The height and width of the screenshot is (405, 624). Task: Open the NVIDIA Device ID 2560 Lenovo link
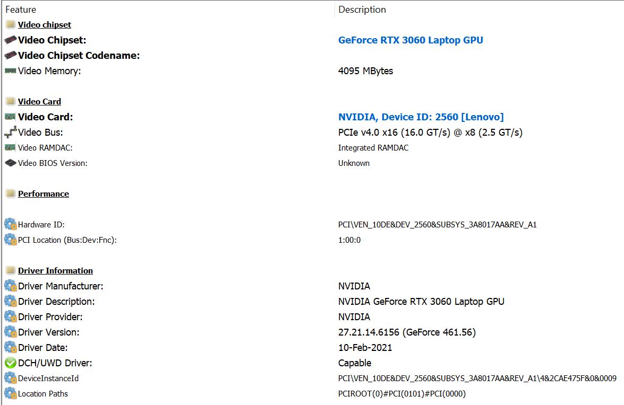[x=421, y=117]
